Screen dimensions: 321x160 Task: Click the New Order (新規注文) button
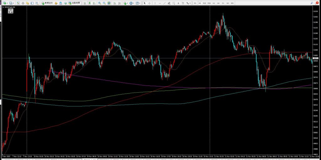tap(48, 3)
